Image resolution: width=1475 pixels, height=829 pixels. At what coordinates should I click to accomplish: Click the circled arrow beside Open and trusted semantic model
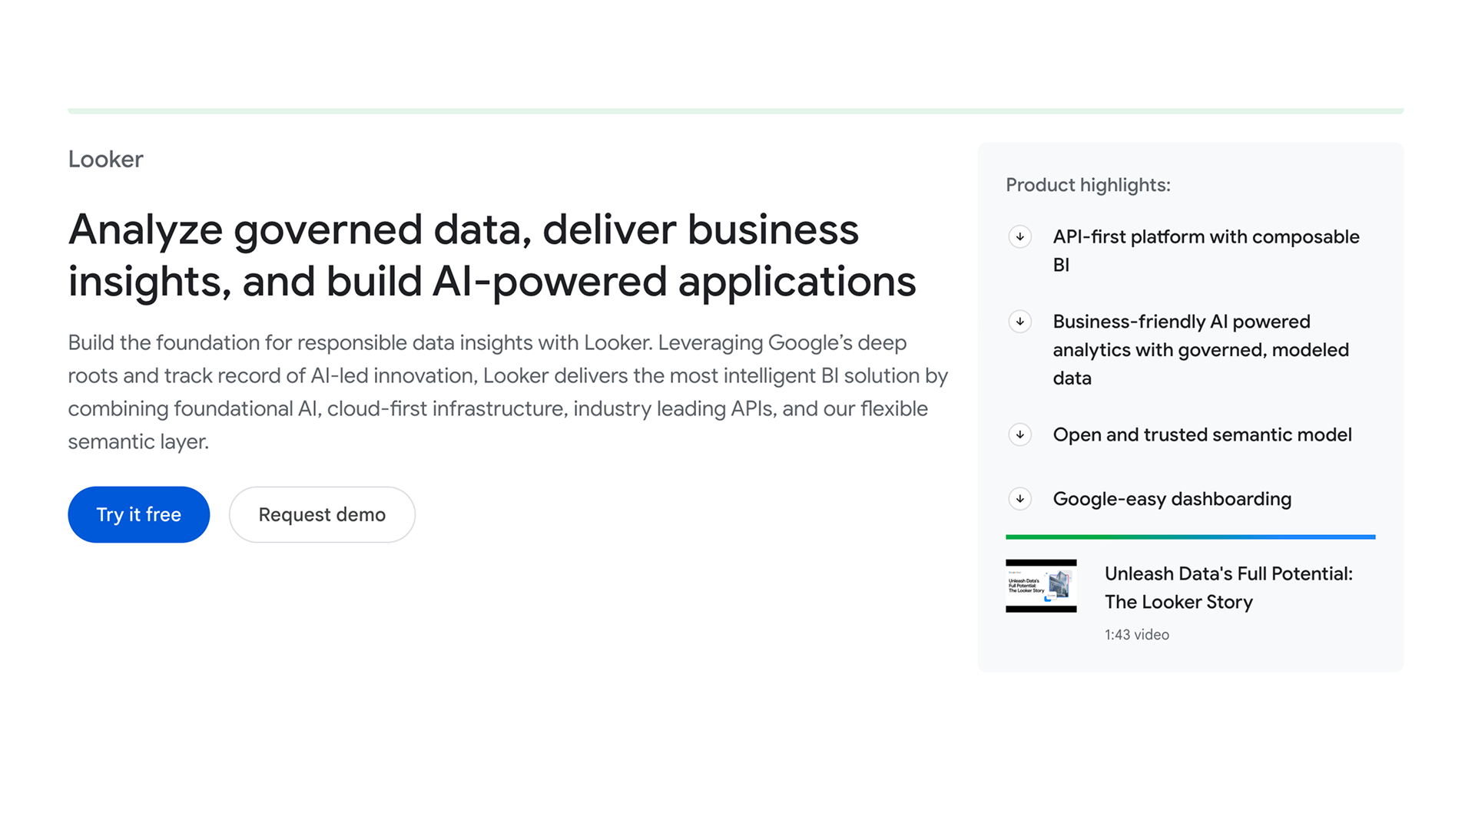(1019, 434)
